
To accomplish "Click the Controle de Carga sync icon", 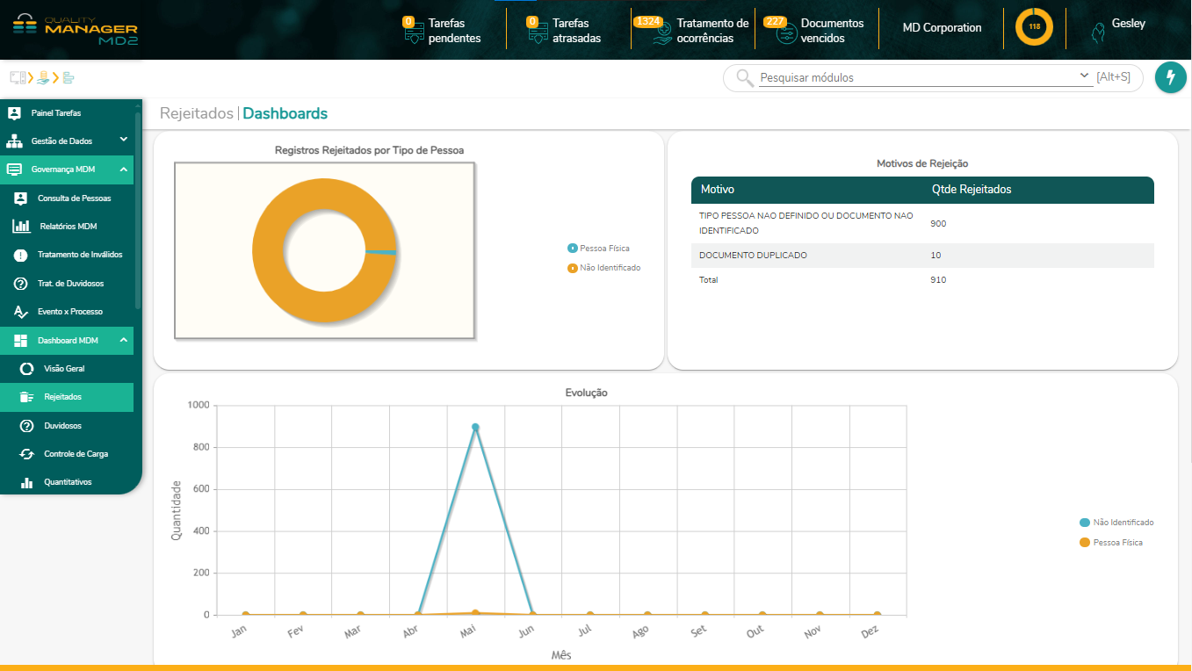I will point(27,454).
